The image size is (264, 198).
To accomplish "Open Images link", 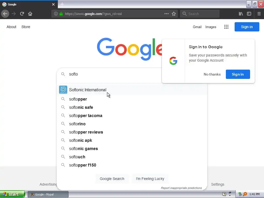I will pos(211,27).
